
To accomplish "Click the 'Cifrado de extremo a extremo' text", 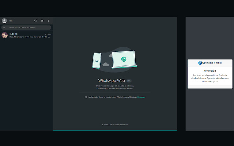I will click(116, 124).
